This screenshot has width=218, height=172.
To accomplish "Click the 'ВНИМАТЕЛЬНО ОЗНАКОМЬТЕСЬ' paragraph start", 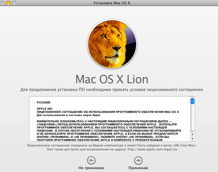I will coord(104,121).
